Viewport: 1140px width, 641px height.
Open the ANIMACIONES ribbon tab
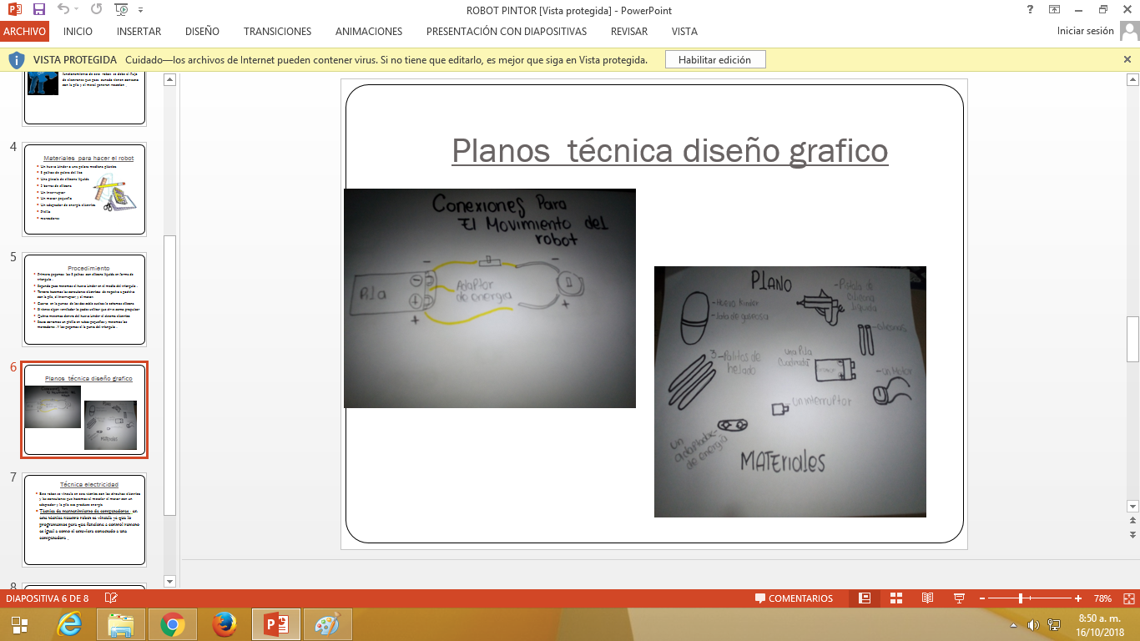click(369, 31)
